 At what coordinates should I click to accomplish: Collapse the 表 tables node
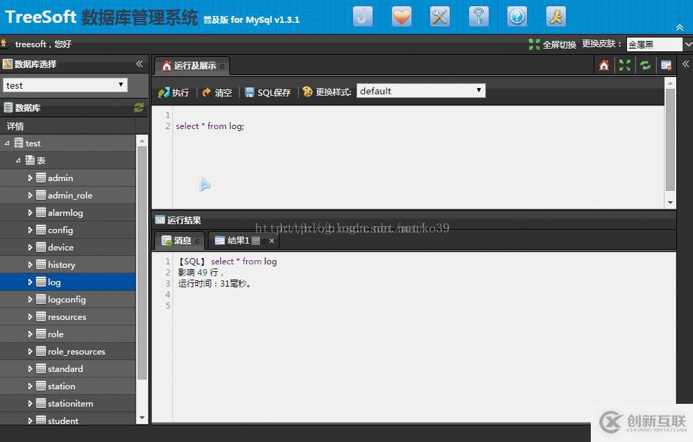click(18, 160)
